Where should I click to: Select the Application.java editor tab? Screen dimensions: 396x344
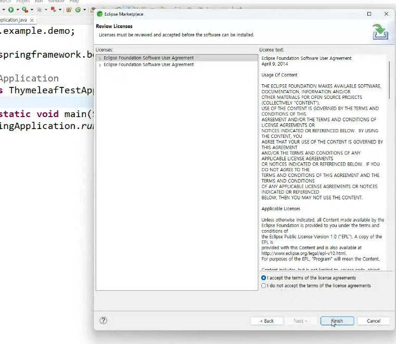14,20
